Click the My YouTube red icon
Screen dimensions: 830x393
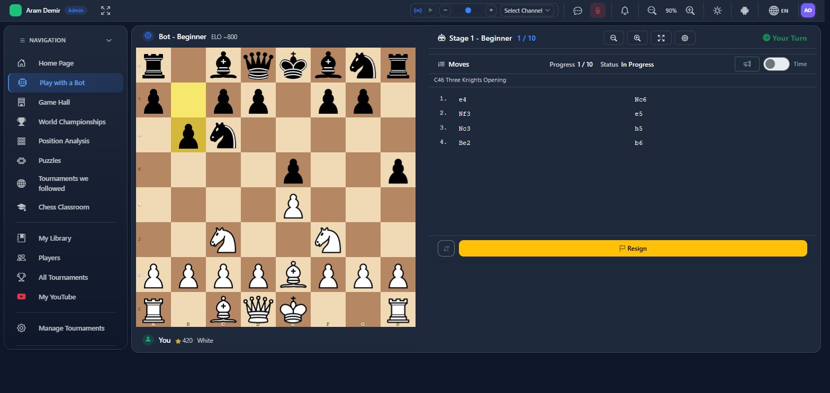click(22, 297)
